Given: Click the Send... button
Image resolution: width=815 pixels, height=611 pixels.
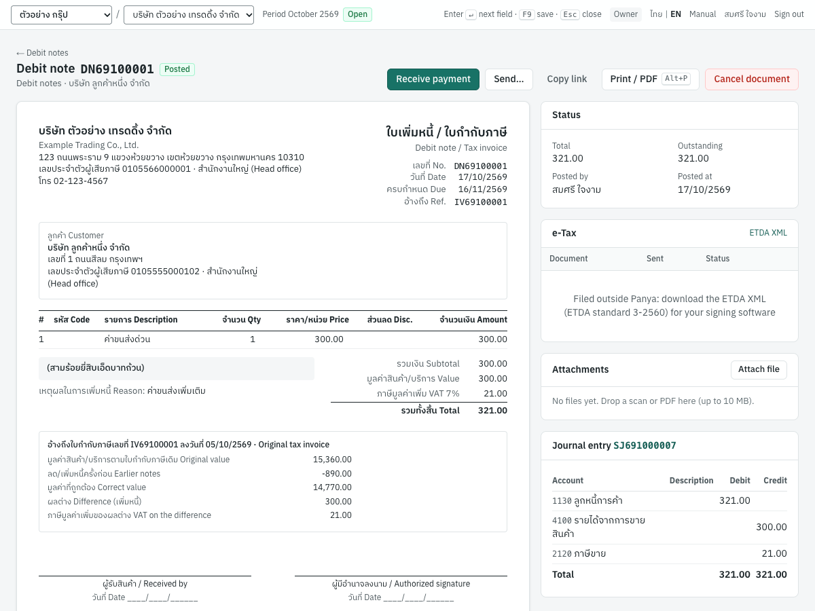Looking at the screenshot, I should tap(509, 79).
